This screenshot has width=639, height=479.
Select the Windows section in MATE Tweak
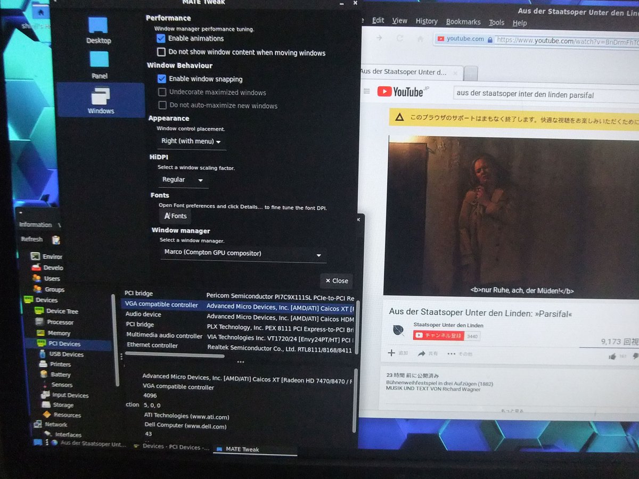[101, 100]
